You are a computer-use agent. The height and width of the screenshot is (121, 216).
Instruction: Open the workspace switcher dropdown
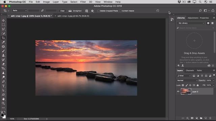[206, 10]
